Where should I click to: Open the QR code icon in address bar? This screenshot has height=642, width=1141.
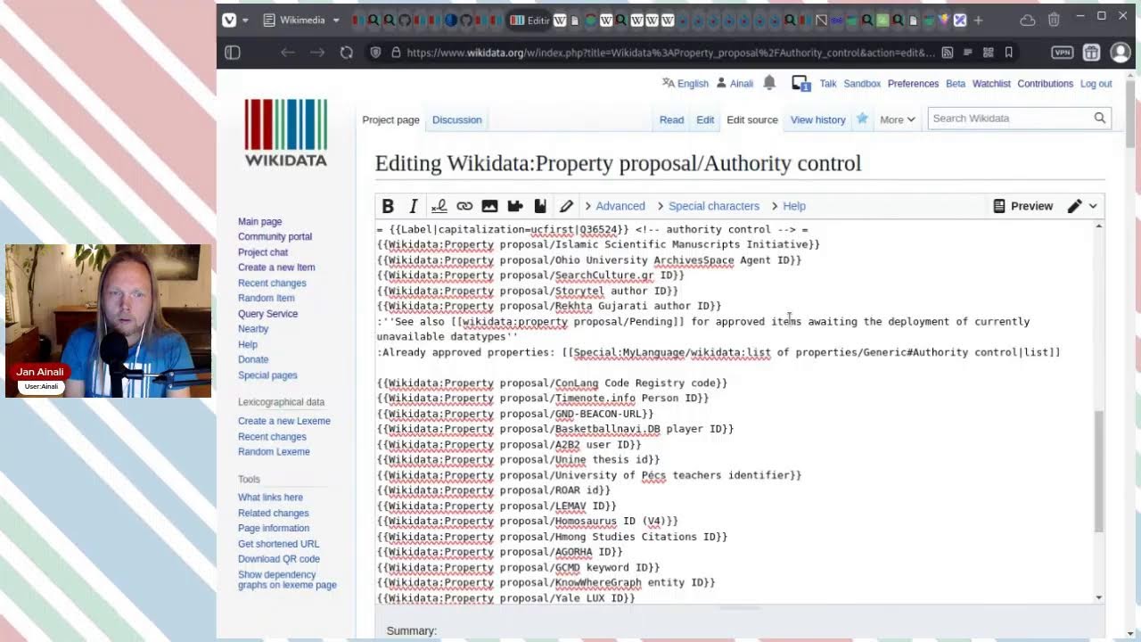(988, 53)
